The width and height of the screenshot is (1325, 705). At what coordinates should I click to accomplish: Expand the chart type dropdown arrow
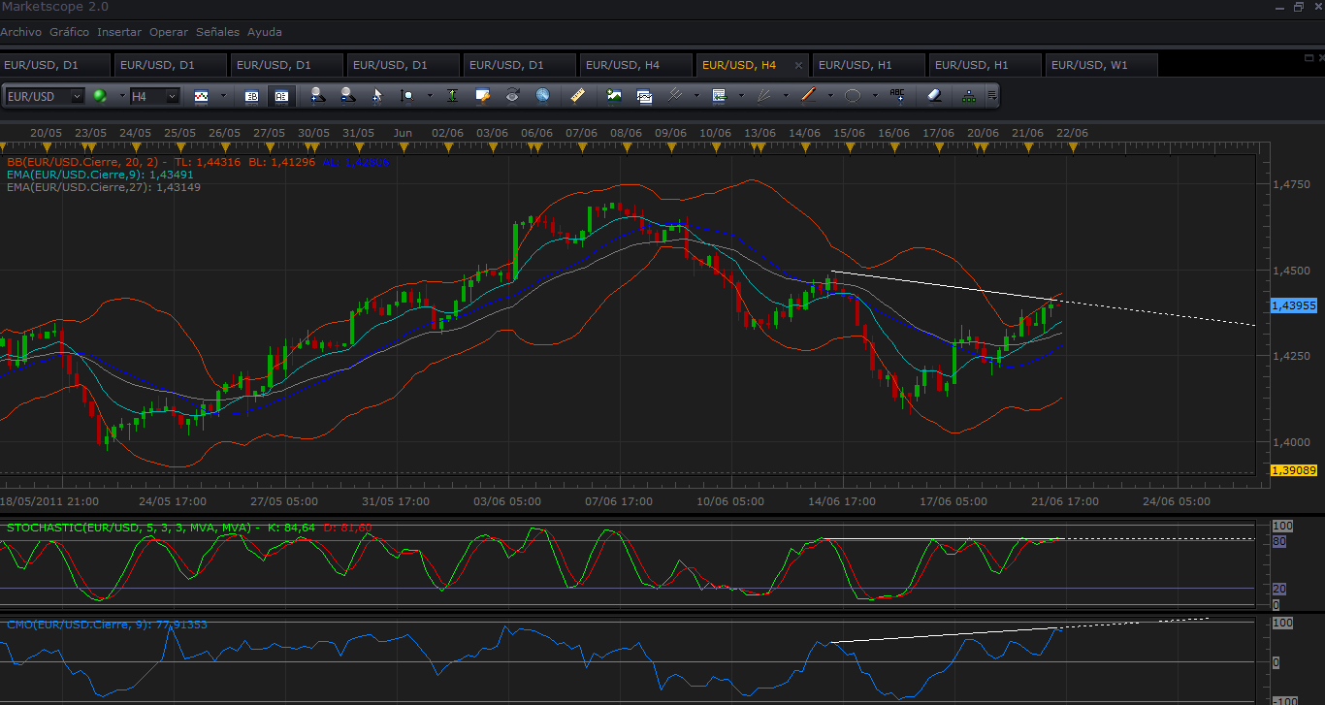(x=223, y=96)
